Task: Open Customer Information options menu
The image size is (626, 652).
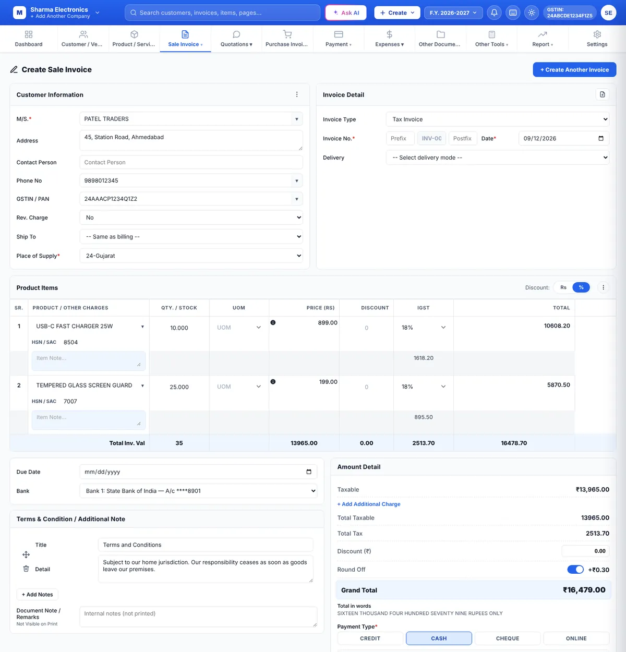Action: coord(297,94)
